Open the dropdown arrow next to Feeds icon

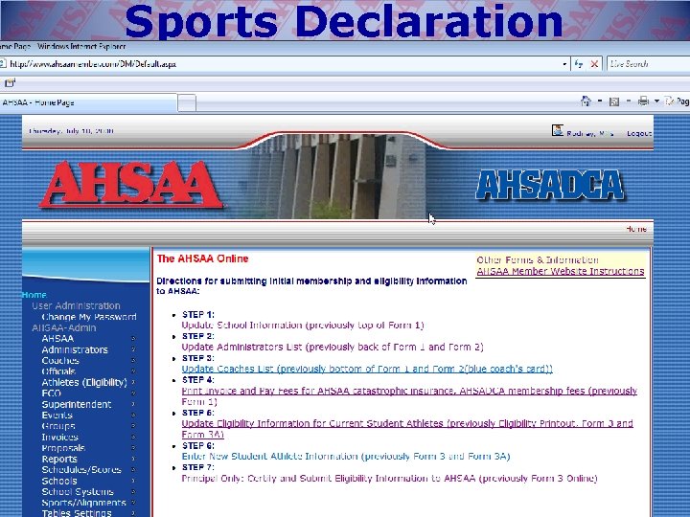pos(629,101)
